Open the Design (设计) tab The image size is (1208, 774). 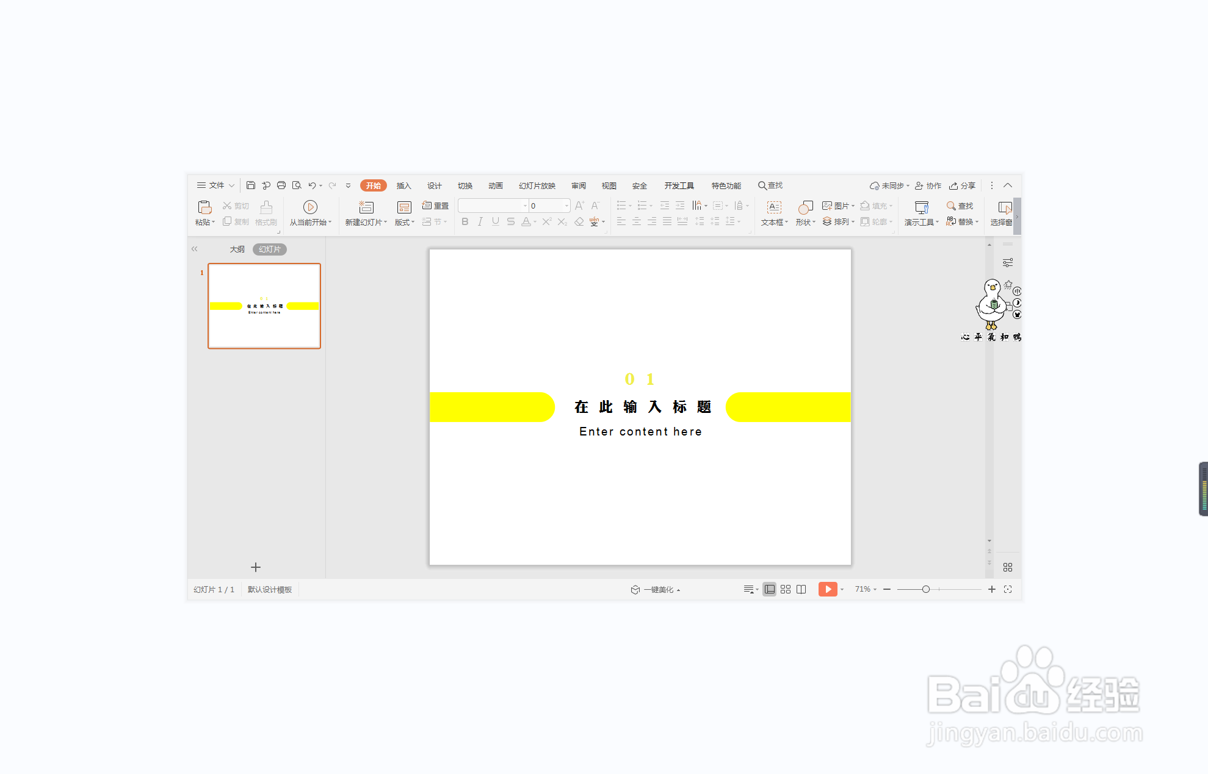(x=435, y=186)
